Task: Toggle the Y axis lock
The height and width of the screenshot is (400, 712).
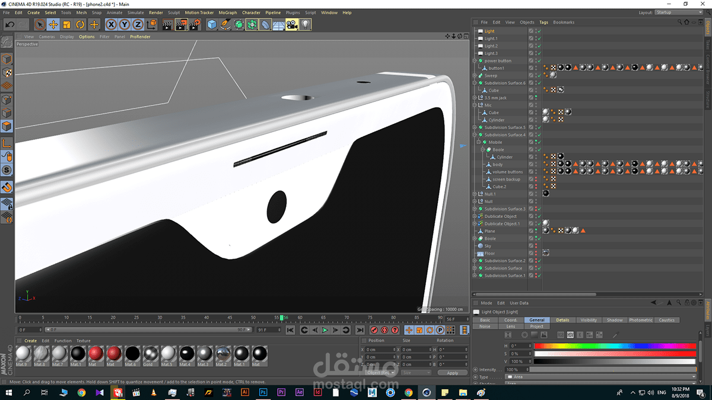Action: pyautogui.click(x=124, y=24)
